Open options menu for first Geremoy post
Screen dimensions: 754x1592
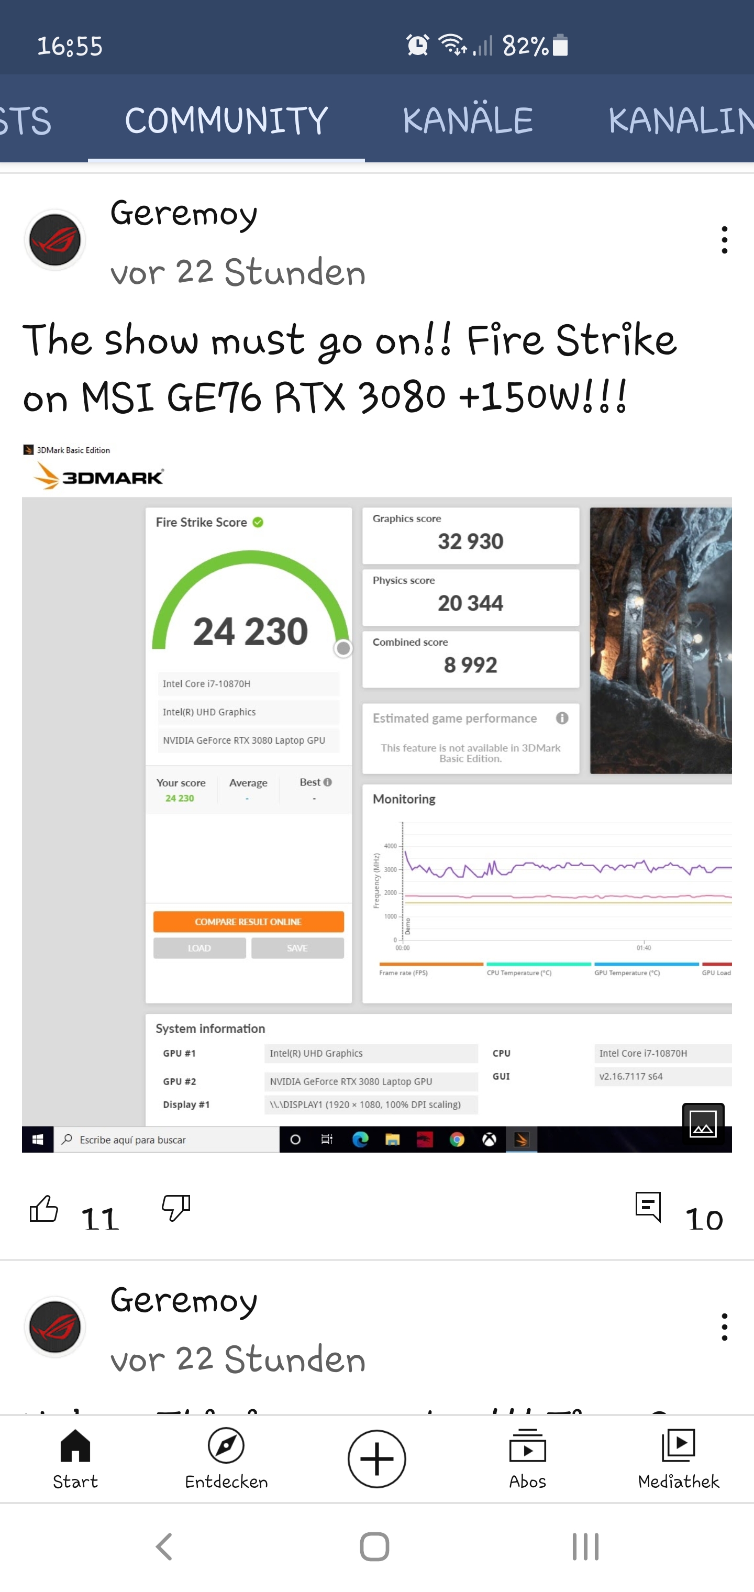(x=724, y=240)
